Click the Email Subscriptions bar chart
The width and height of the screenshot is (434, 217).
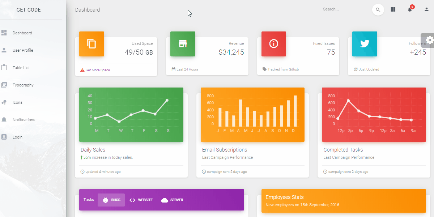252,115
